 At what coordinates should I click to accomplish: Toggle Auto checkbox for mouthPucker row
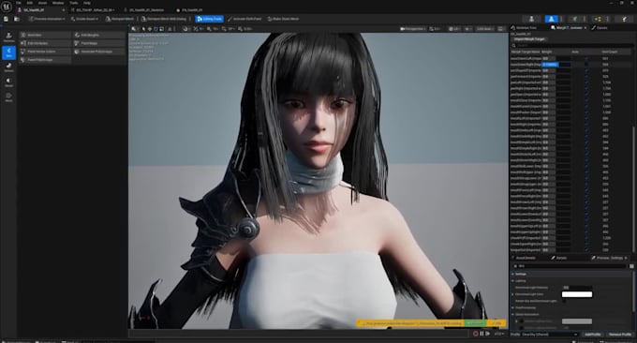pyautogui.click(x=586, y=112)
